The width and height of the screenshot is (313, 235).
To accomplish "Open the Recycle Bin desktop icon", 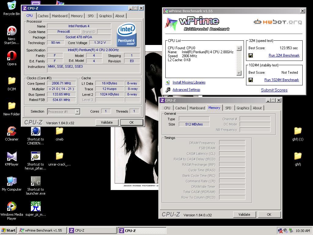I will 12,6.
